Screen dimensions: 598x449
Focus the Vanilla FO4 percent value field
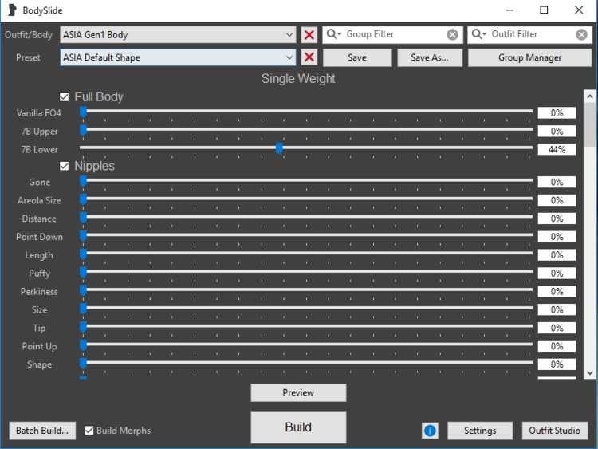[x=557, y=113]
